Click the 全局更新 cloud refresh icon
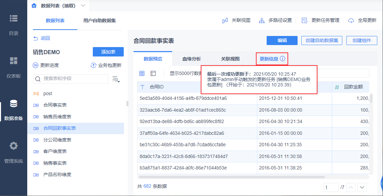The height and width of the screenshot is (196, 383). coord(351,21)
